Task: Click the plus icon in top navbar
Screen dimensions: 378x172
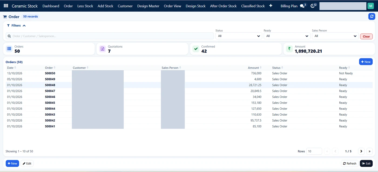Action: [x=271, y=6]
